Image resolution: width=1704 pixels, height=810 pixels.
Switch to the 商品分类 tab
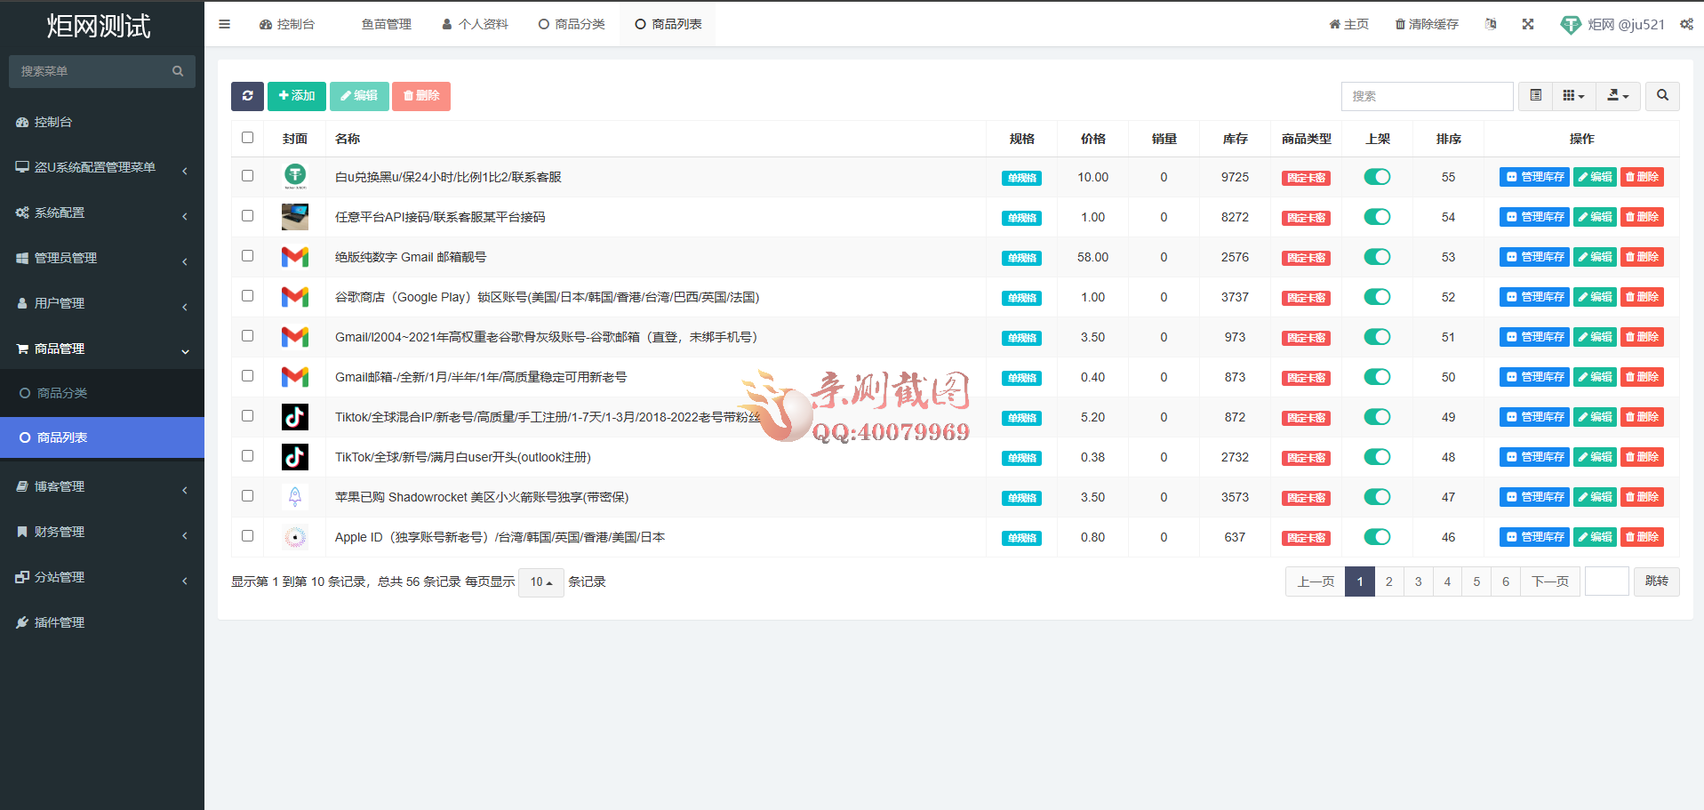point(572,24)
